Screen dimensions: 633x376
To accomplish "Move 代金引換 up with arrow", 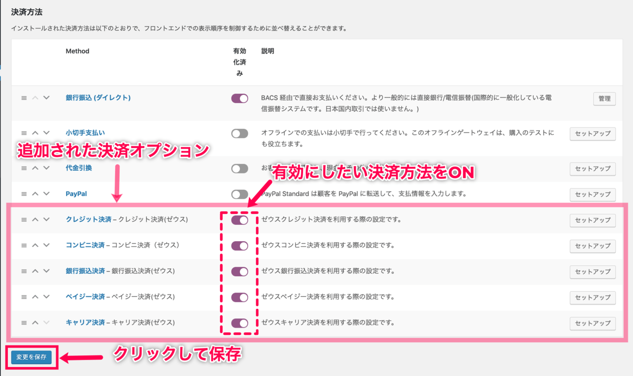I will tap(35, 168).
